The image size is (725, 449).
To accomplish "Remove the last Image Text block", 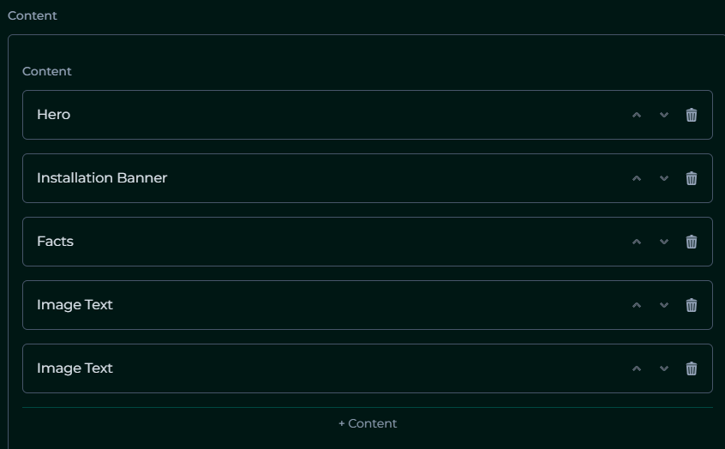I will click(x=692, y=368).
